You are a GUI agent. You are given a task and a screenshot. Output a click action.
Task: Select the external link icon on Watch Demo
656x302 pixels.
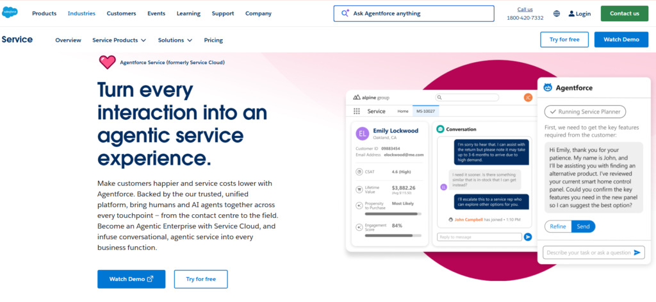click(x=150, y=279)
